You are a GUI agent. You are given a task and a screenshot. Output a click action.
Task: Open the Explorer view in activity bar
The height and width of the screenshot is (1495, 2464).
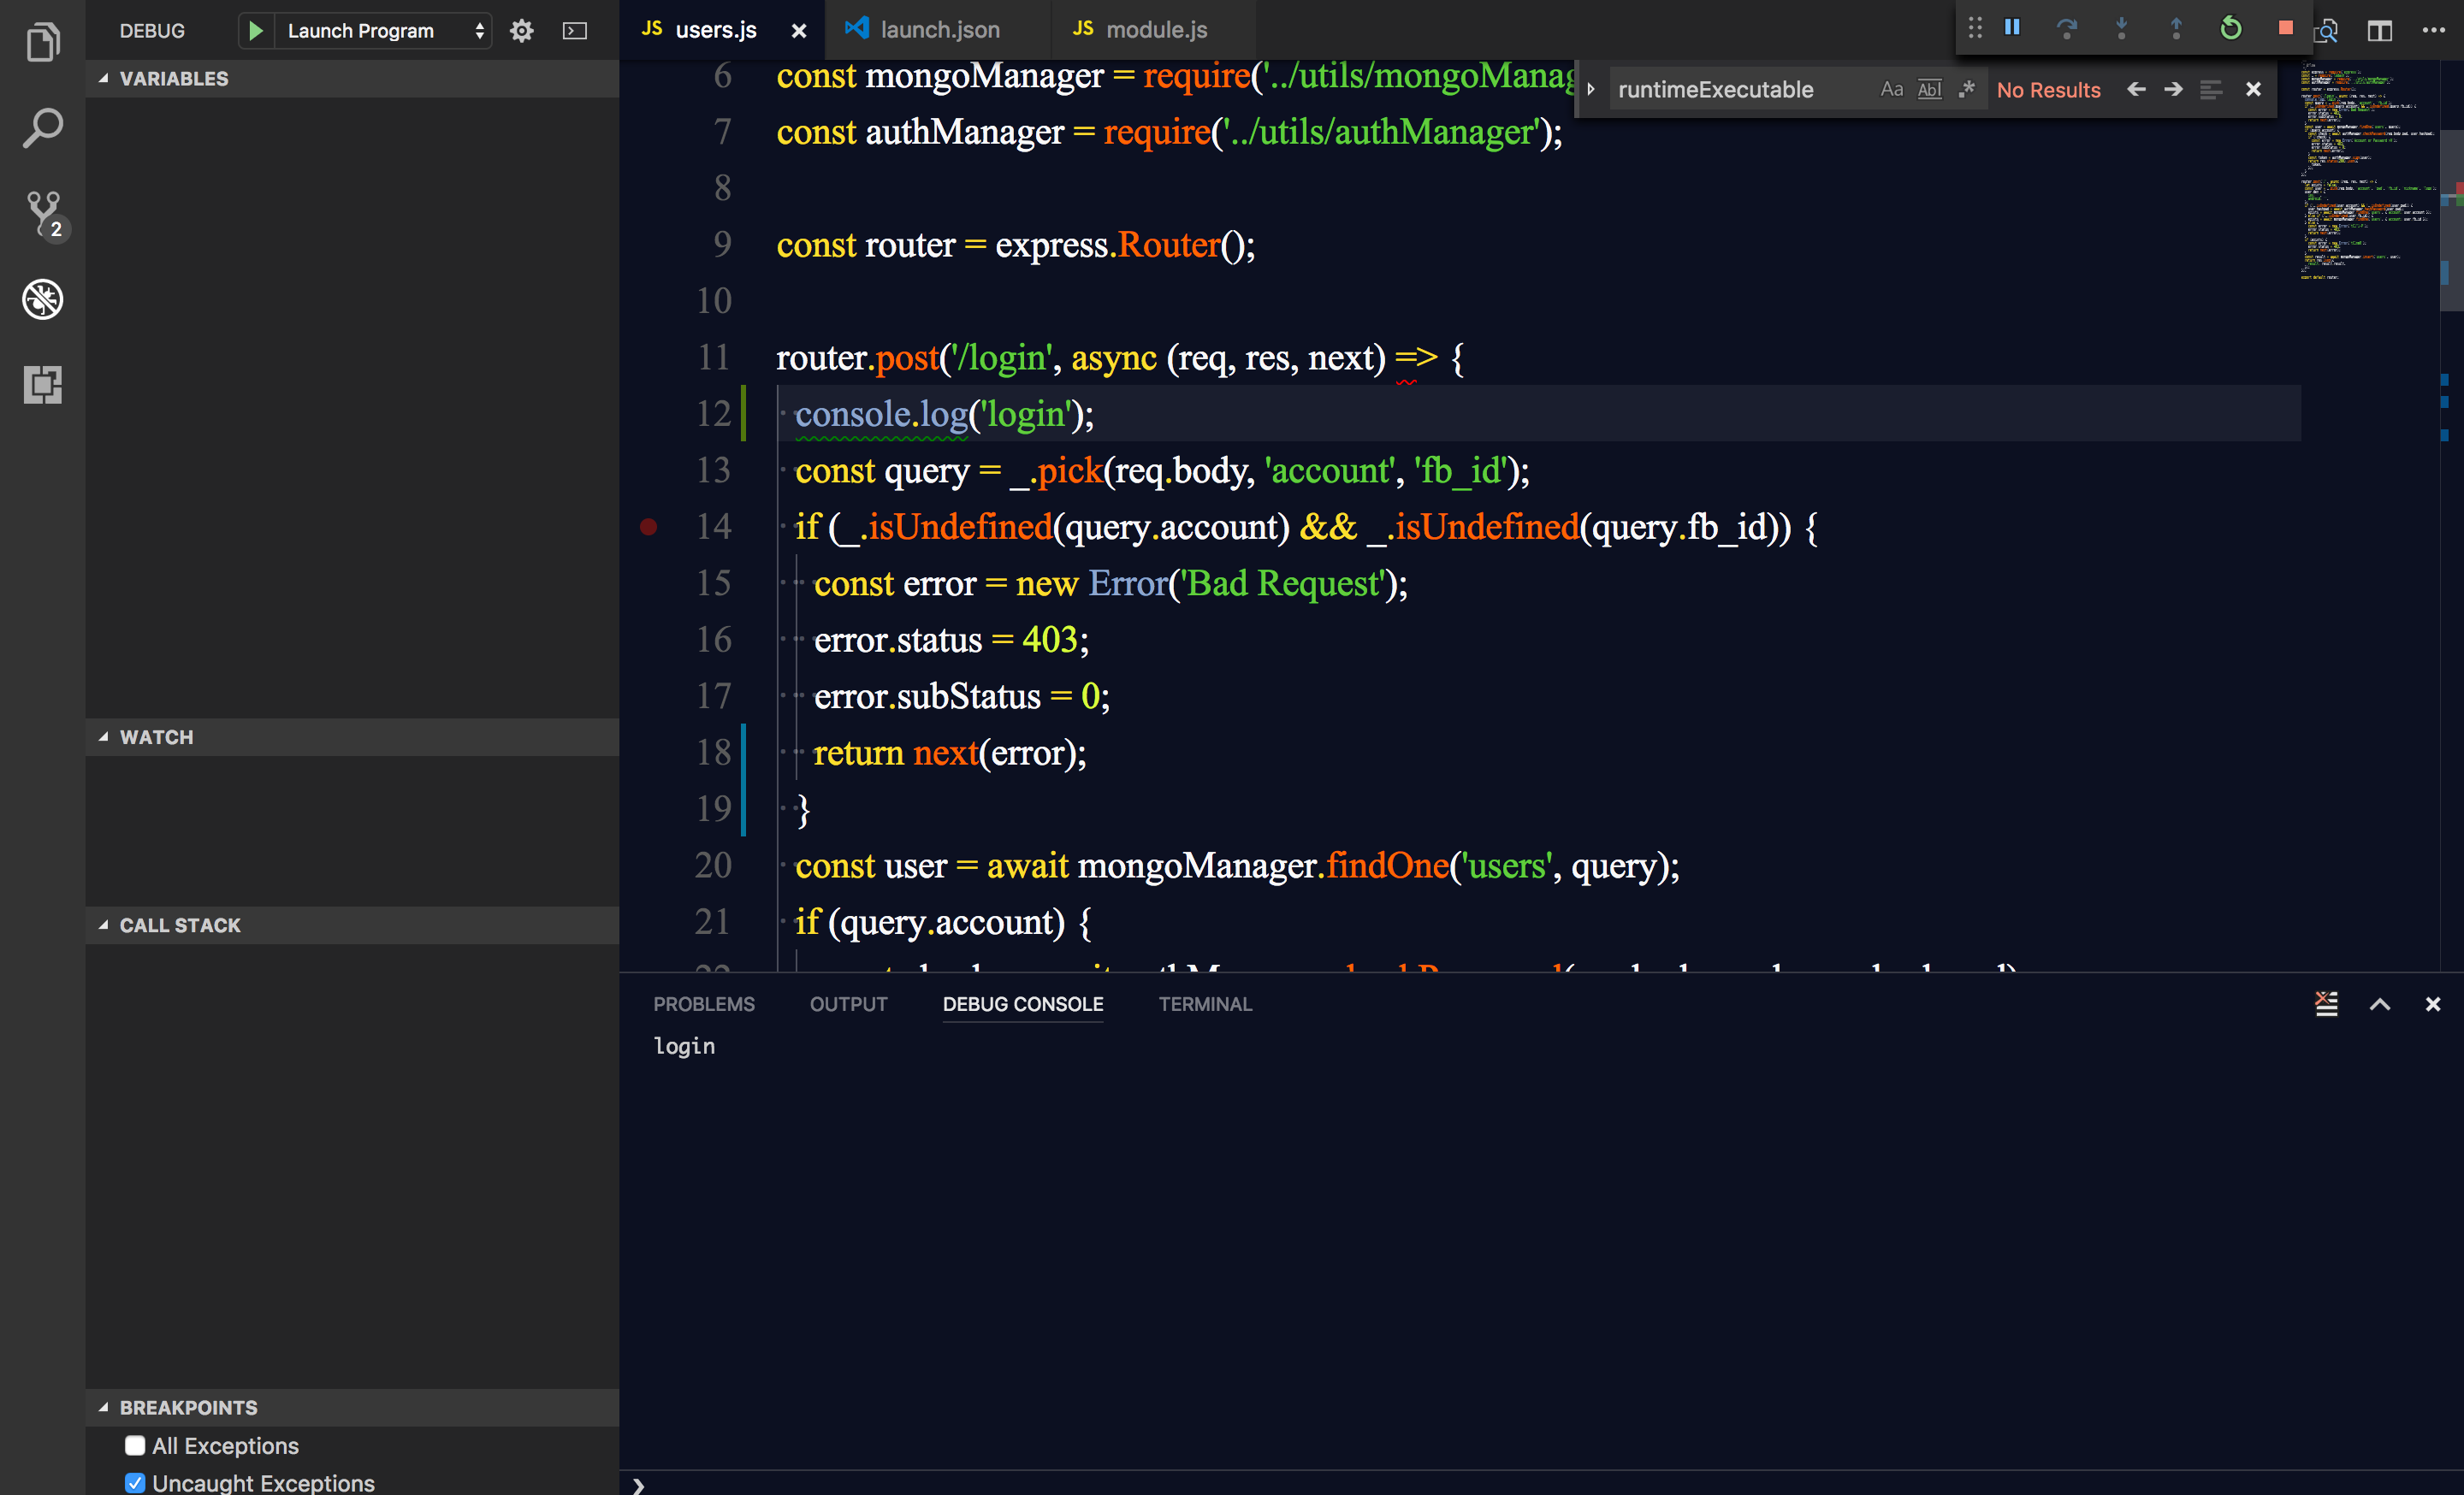pyautogui.click(x=43, y=43)
